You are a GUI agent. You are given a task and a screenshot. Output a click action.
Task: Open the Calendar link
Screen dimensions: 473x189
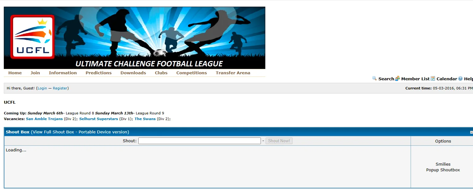(446, 79)
